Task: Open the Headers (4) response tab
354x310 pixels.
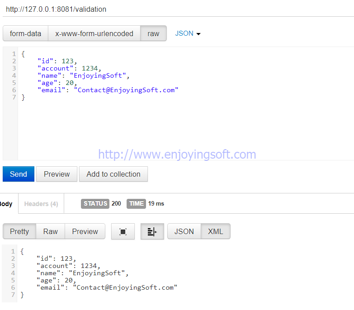Action: (41, 204)
